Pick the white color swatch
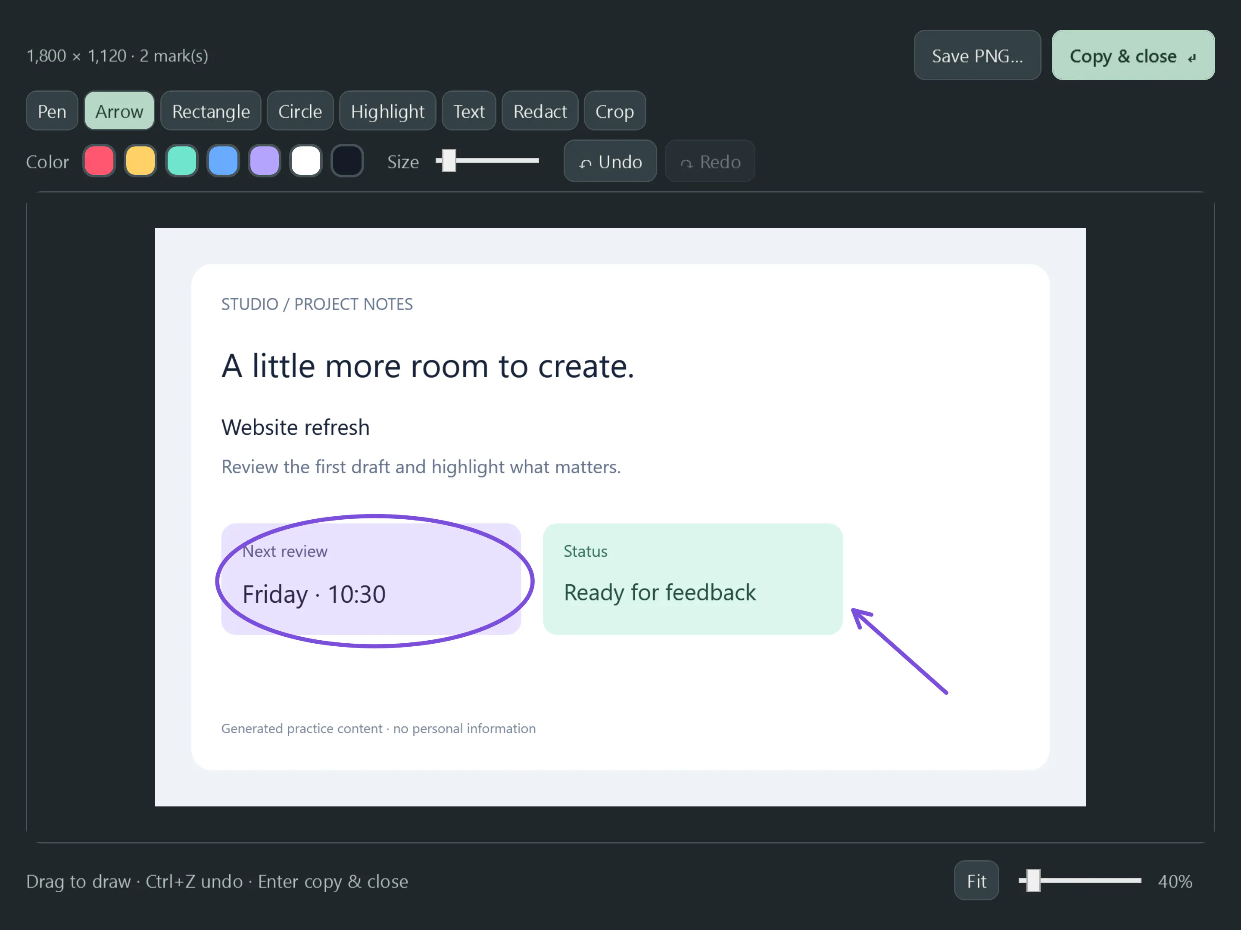This screenshot has height=930, width=1241. 306,161
